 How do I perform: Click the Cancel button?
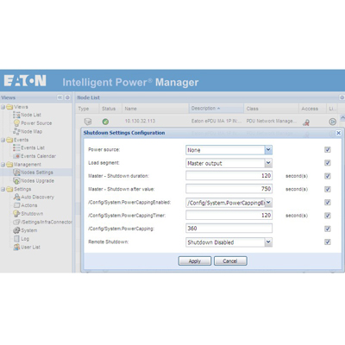pos(230,261)
